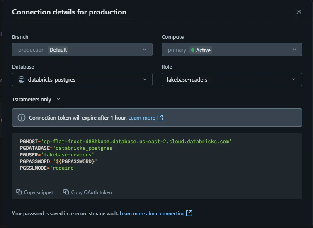Copy the connection snippet
The width and height of the screenshot is (313, 228).
pos(35,192)
